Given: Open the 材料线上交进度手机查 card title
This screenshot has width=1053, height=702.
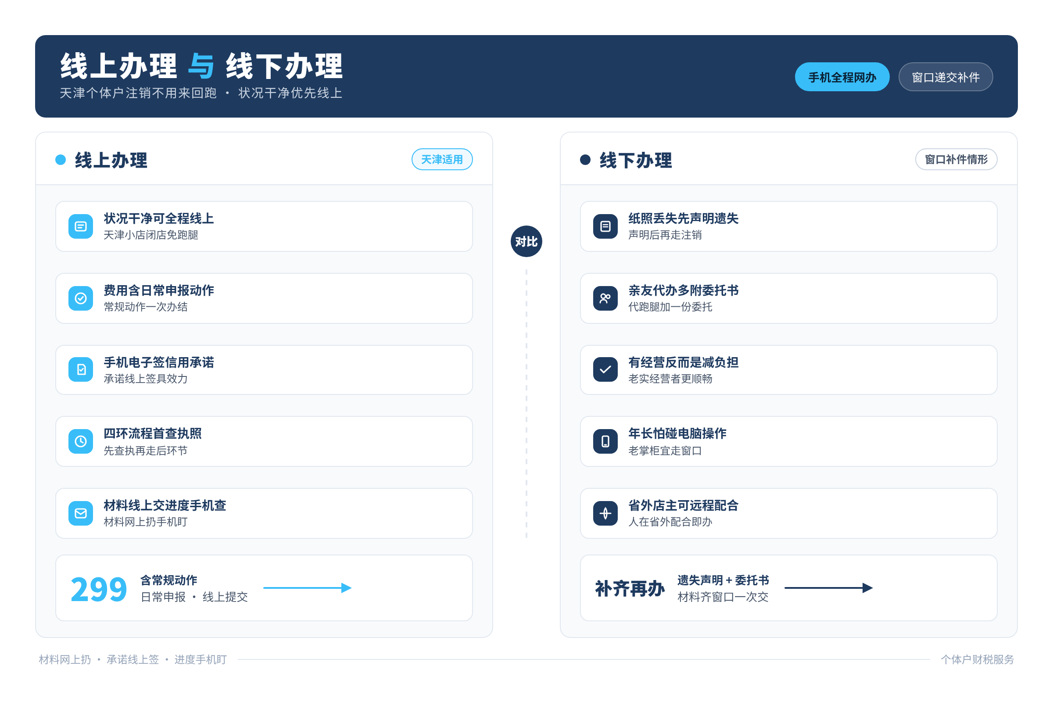Looking at the screenshot, I should click(x=165, y=505).
